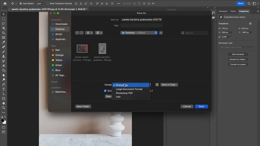Open the icon view options dropdown
Screen dimensions: 260x146
[89, 33]
